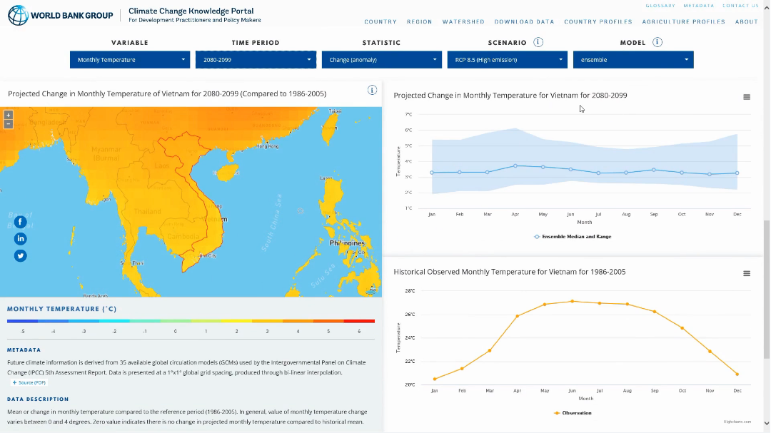771x433 pixels.
Task: Click the red 6-degree legend color
Action: click(360, 321)
